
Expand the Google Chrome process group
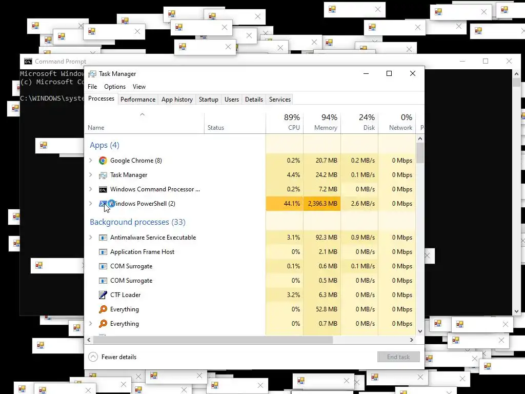[90, 161]
